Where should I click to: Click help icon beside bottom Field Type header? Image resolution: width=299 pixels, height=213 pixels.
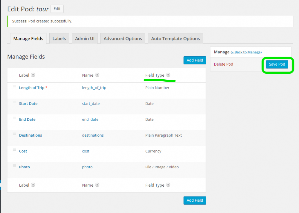(168, 185)
